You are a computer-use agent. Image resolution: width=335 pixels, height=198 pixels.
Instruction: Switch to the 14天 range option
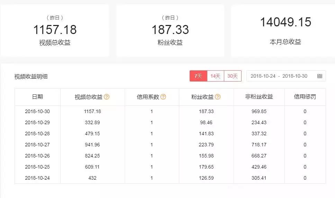pos(215,76)
